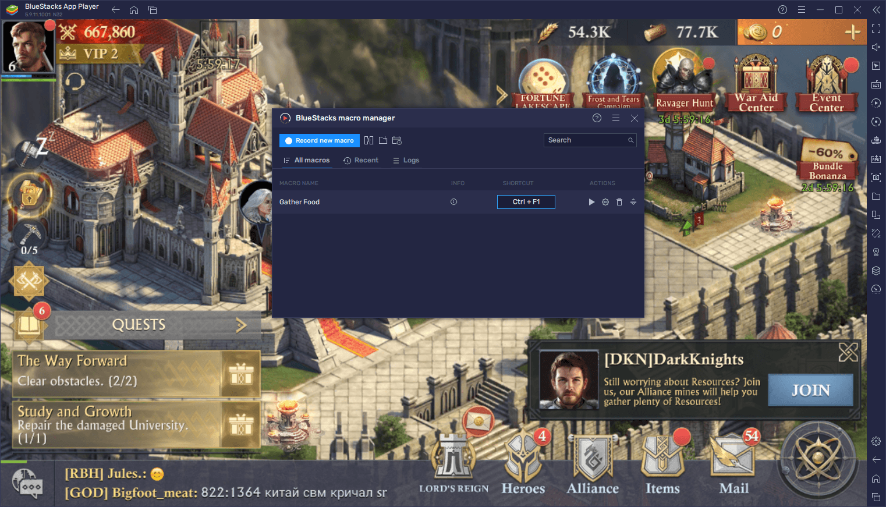The width and height of the screenshot is (886, 507).
Task: Open scheduled macros calendar icon
Action: click(x=397, y=140)
